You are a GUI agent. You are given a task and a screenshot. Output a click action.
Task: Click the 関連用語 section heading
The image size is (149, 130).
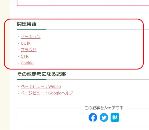(27, 24)
